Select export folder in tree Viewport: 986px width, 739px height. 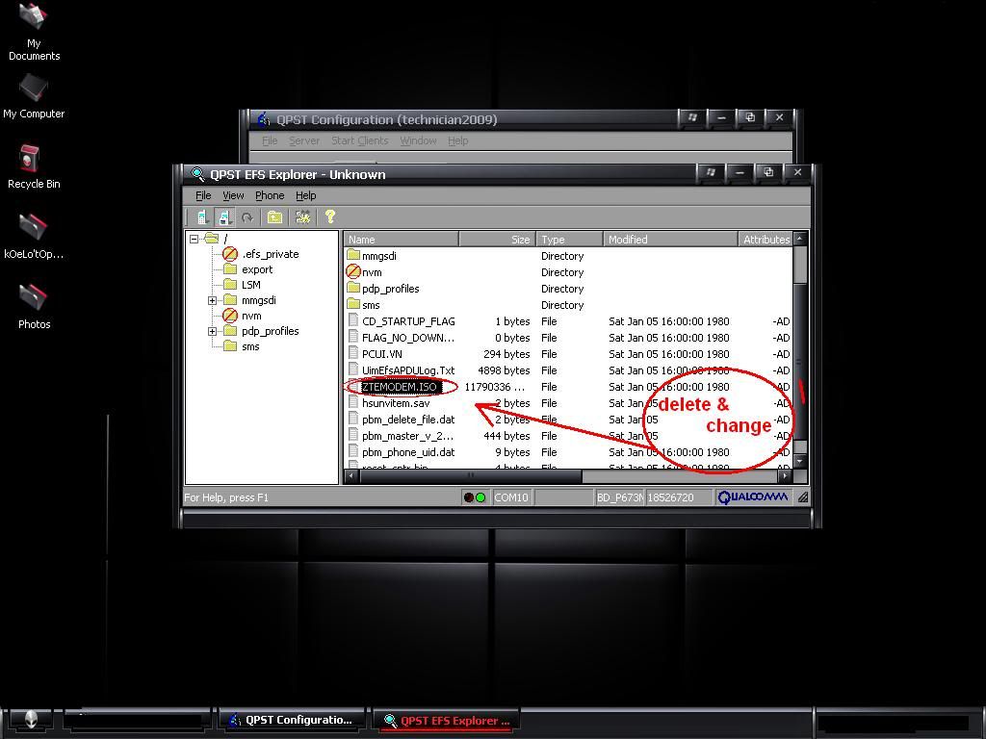[x=257, y=269]
